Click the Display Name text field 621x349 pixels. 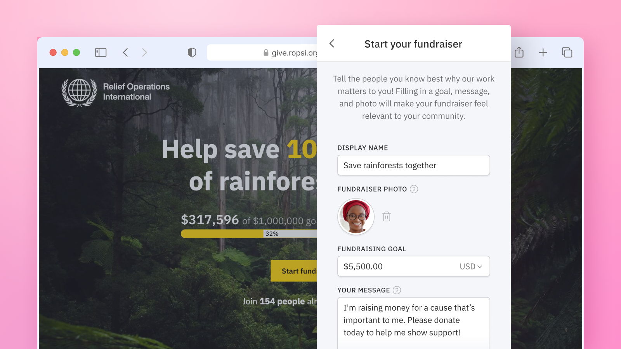[x=413, y=165]
